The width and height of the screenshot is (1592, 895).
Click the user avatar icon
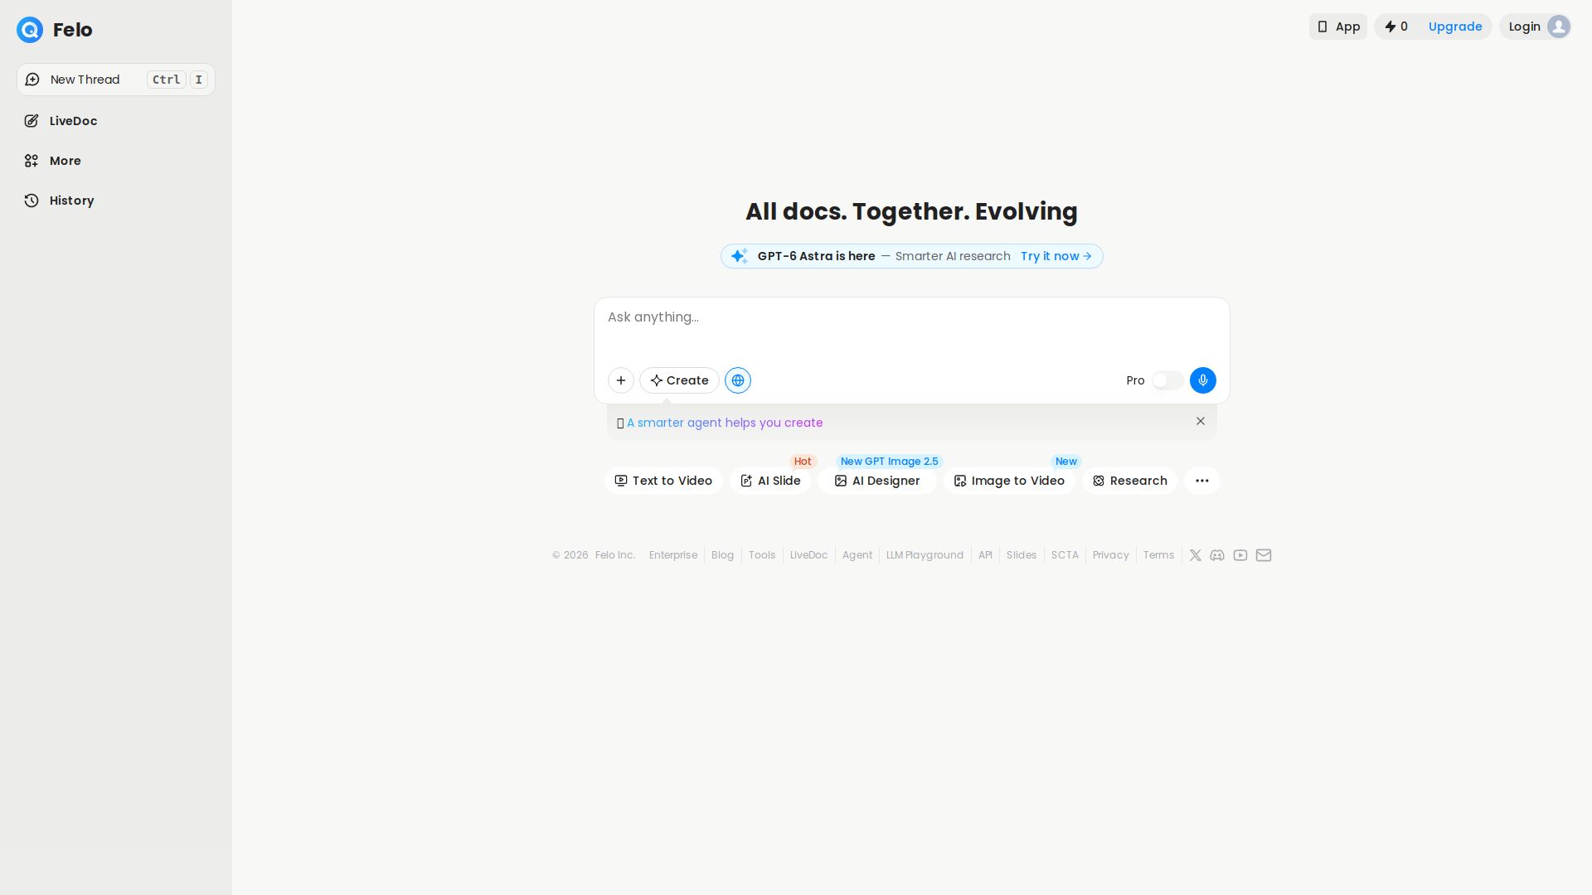[x=1559, y=27]
